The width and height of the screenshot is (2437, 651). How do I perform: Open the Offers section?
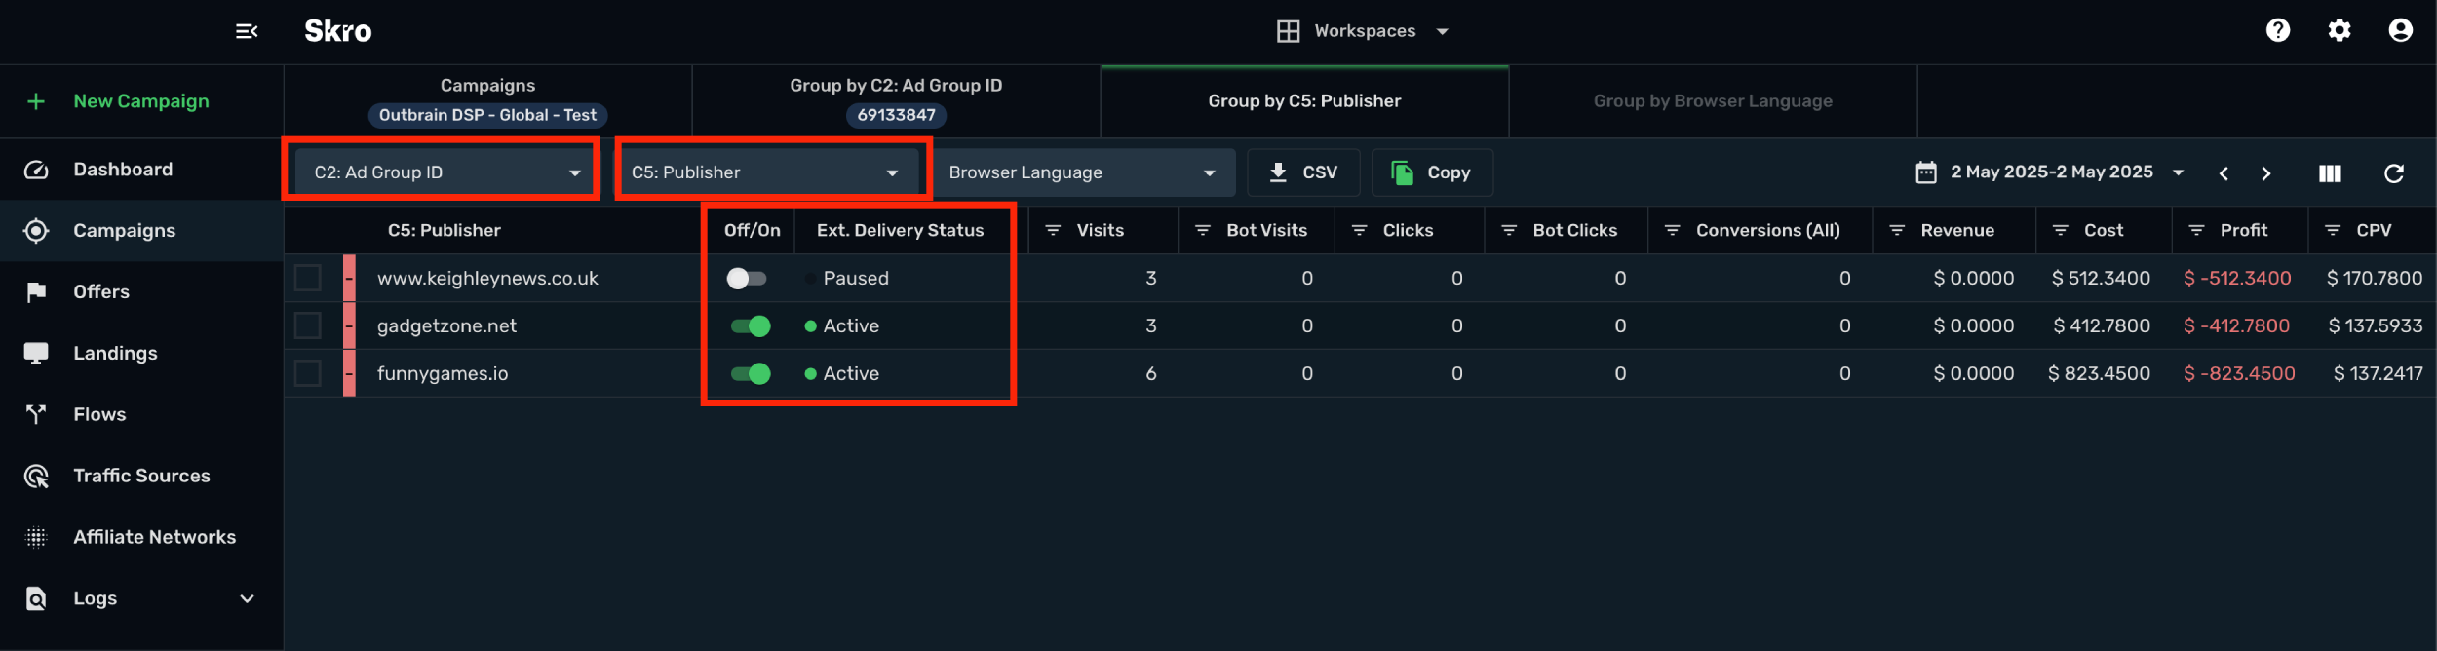(142, 291)
